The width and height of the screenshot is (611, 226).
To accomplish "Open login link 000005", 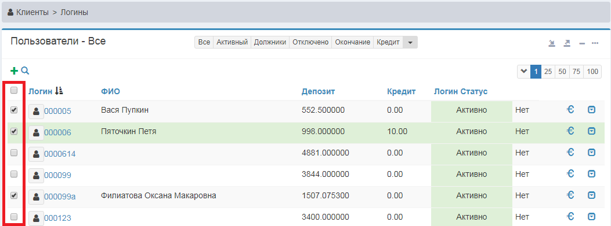I will pos(57,112).
